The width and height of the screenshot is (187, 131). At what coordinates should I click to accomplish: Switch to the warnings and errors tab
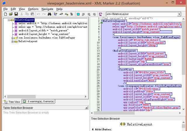(39, 101)
